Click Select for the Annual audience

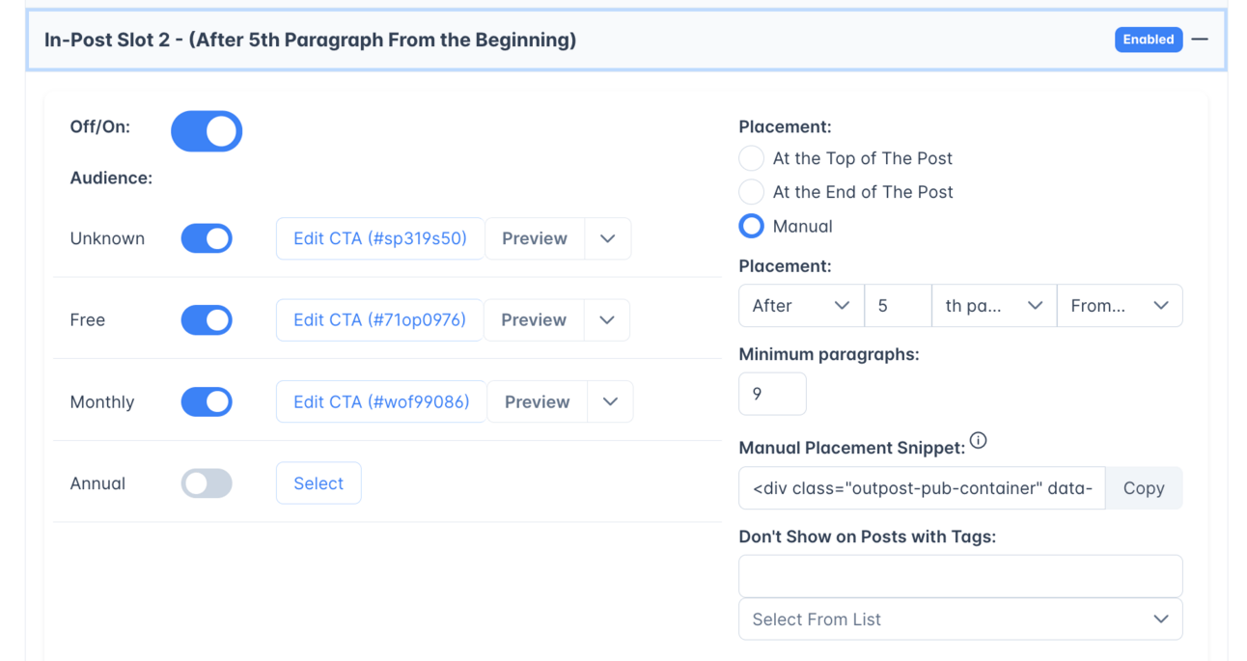pos(319,483)
